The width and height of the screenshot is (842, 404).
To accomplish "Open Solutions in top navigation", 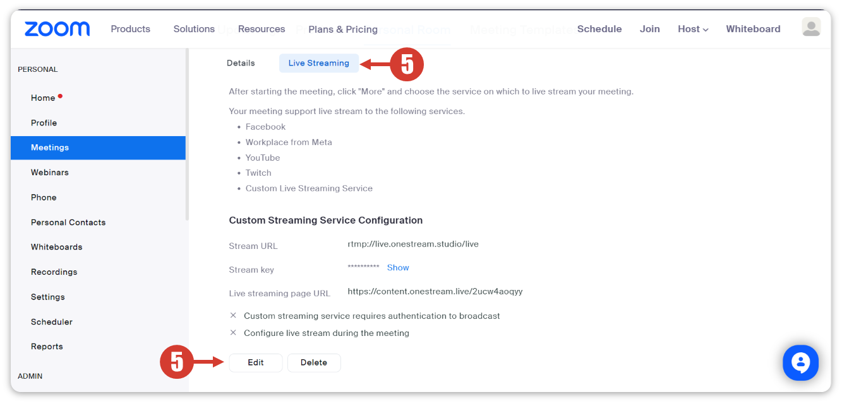I will [x=194, y=29].
